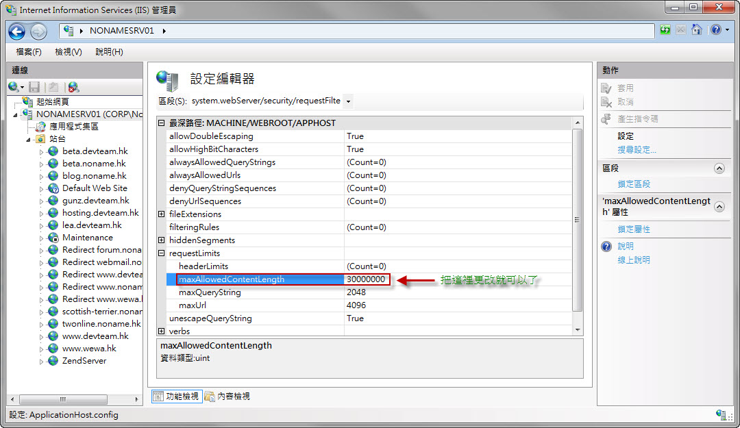Viewport: 740px width, 428px height.
Task: Select the gunz.devteam.hk site
Action: [x=96, y=201]
